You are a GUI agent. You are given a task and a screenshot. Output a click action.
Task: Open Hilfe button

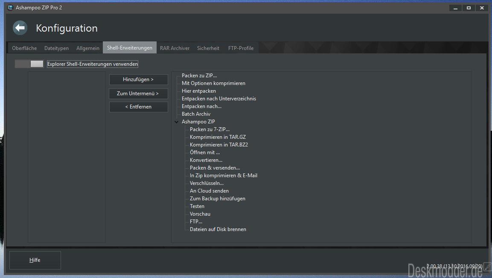point(35,260)
